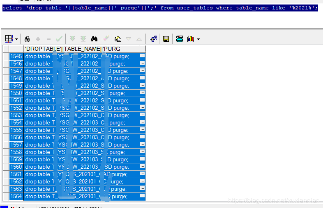
Task: Open the ellipsis button on row 1550
Action: point(142,93)
